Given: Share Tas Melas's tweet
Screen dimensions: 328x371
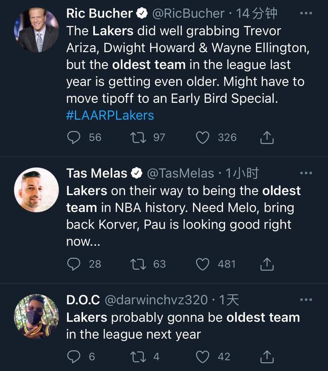Looking at the screenshot, I should coord(267,264).
